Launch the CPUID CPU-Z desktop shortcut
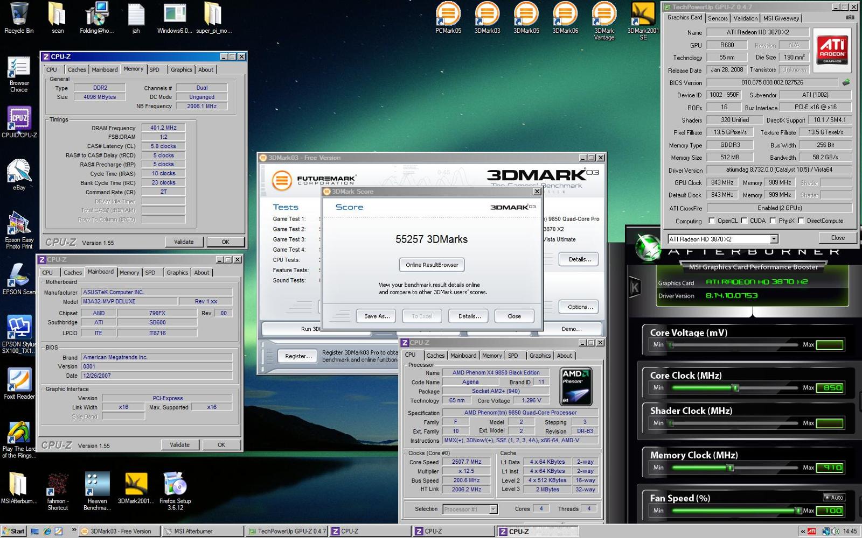The height and width of the screenshot is (538, 862). [x=19, y=122]
